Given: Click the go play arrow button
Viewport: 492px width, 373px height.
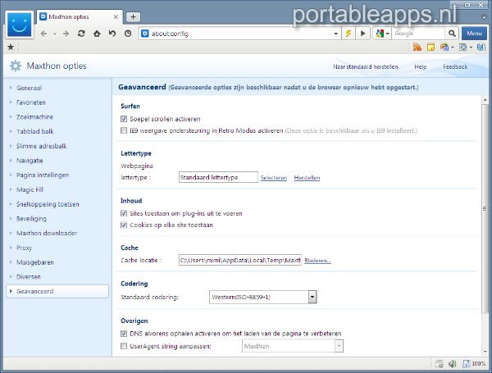Looking at the screenshot, I should click(x=363, y=34).
